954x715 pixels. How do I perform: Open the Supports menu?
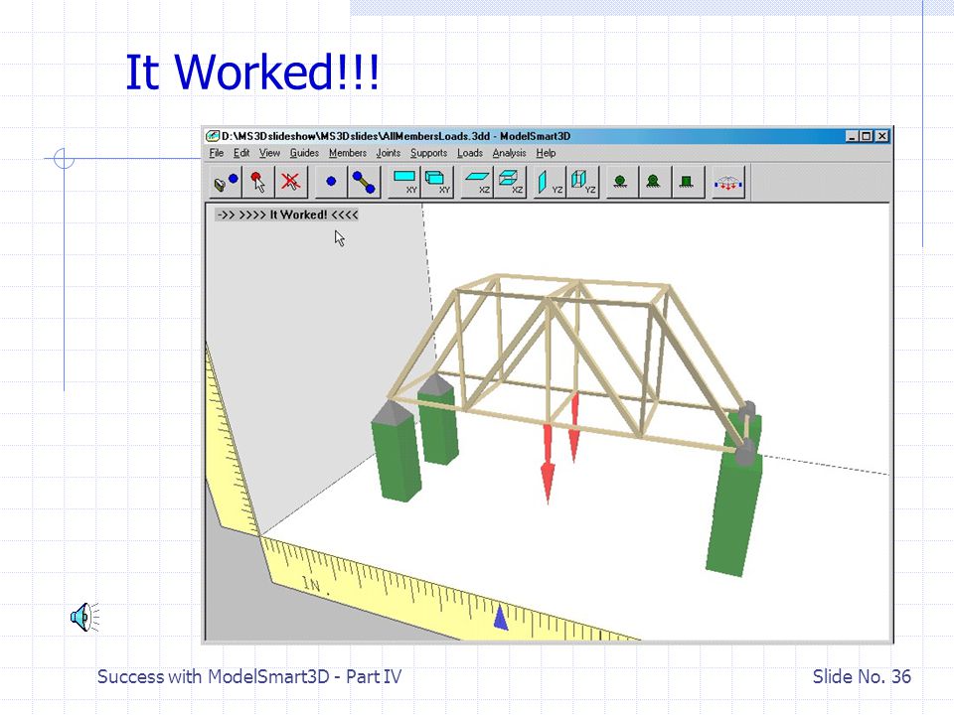pos(428,153)
